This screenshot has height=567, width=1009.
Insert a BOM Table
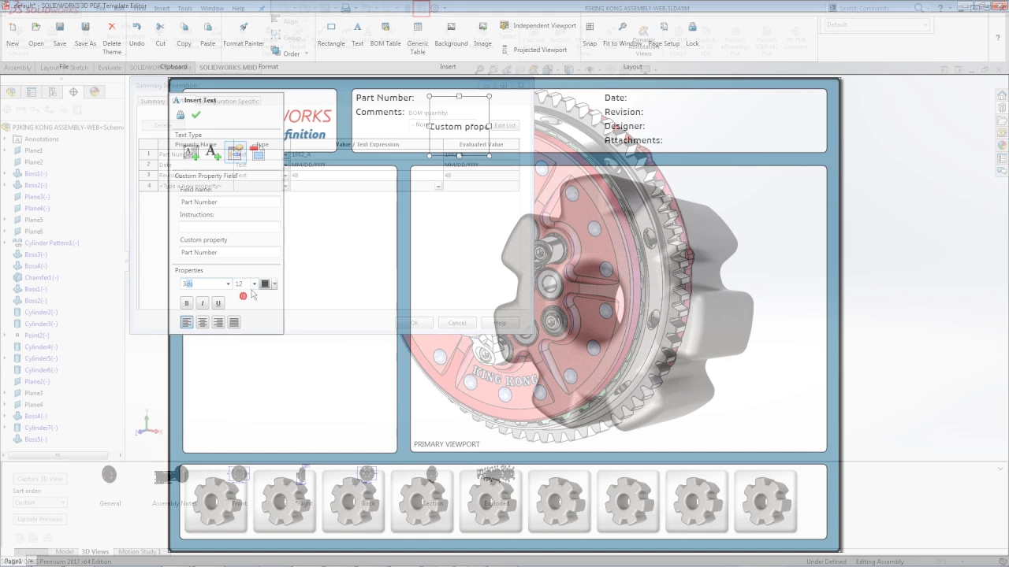(x=385, y=34)
